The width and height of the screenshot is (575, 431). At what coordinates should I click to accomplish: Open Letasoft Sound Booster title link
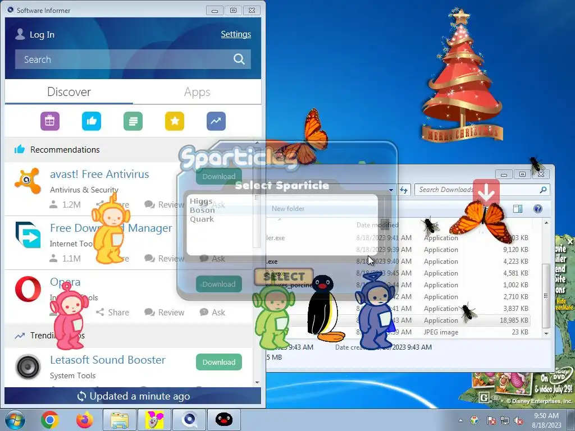108,360
